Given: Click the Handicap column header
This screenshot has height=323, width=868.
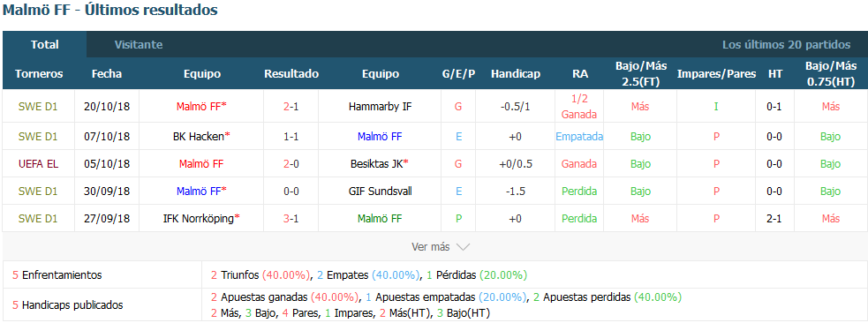Looking at the screenshot, I should (x=516, y=74).
